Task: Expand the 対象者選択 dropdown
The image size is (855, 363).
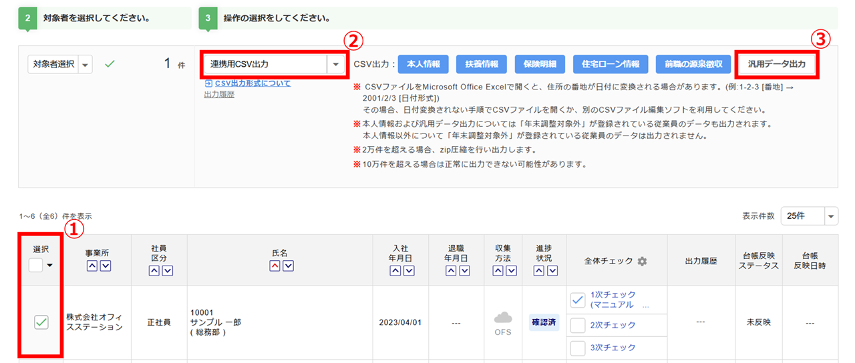Action: point(85,64)
